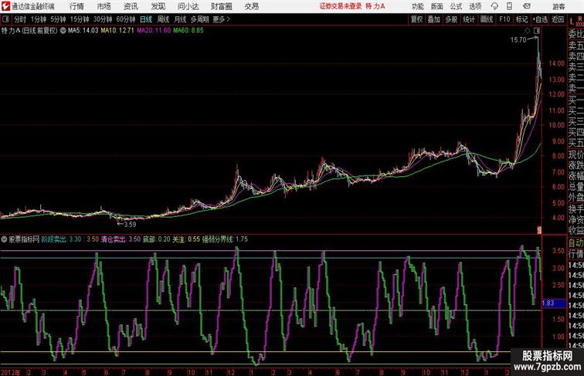Click the 多股 toolbar button
584x376 pixels.
(x=451, y=19)
